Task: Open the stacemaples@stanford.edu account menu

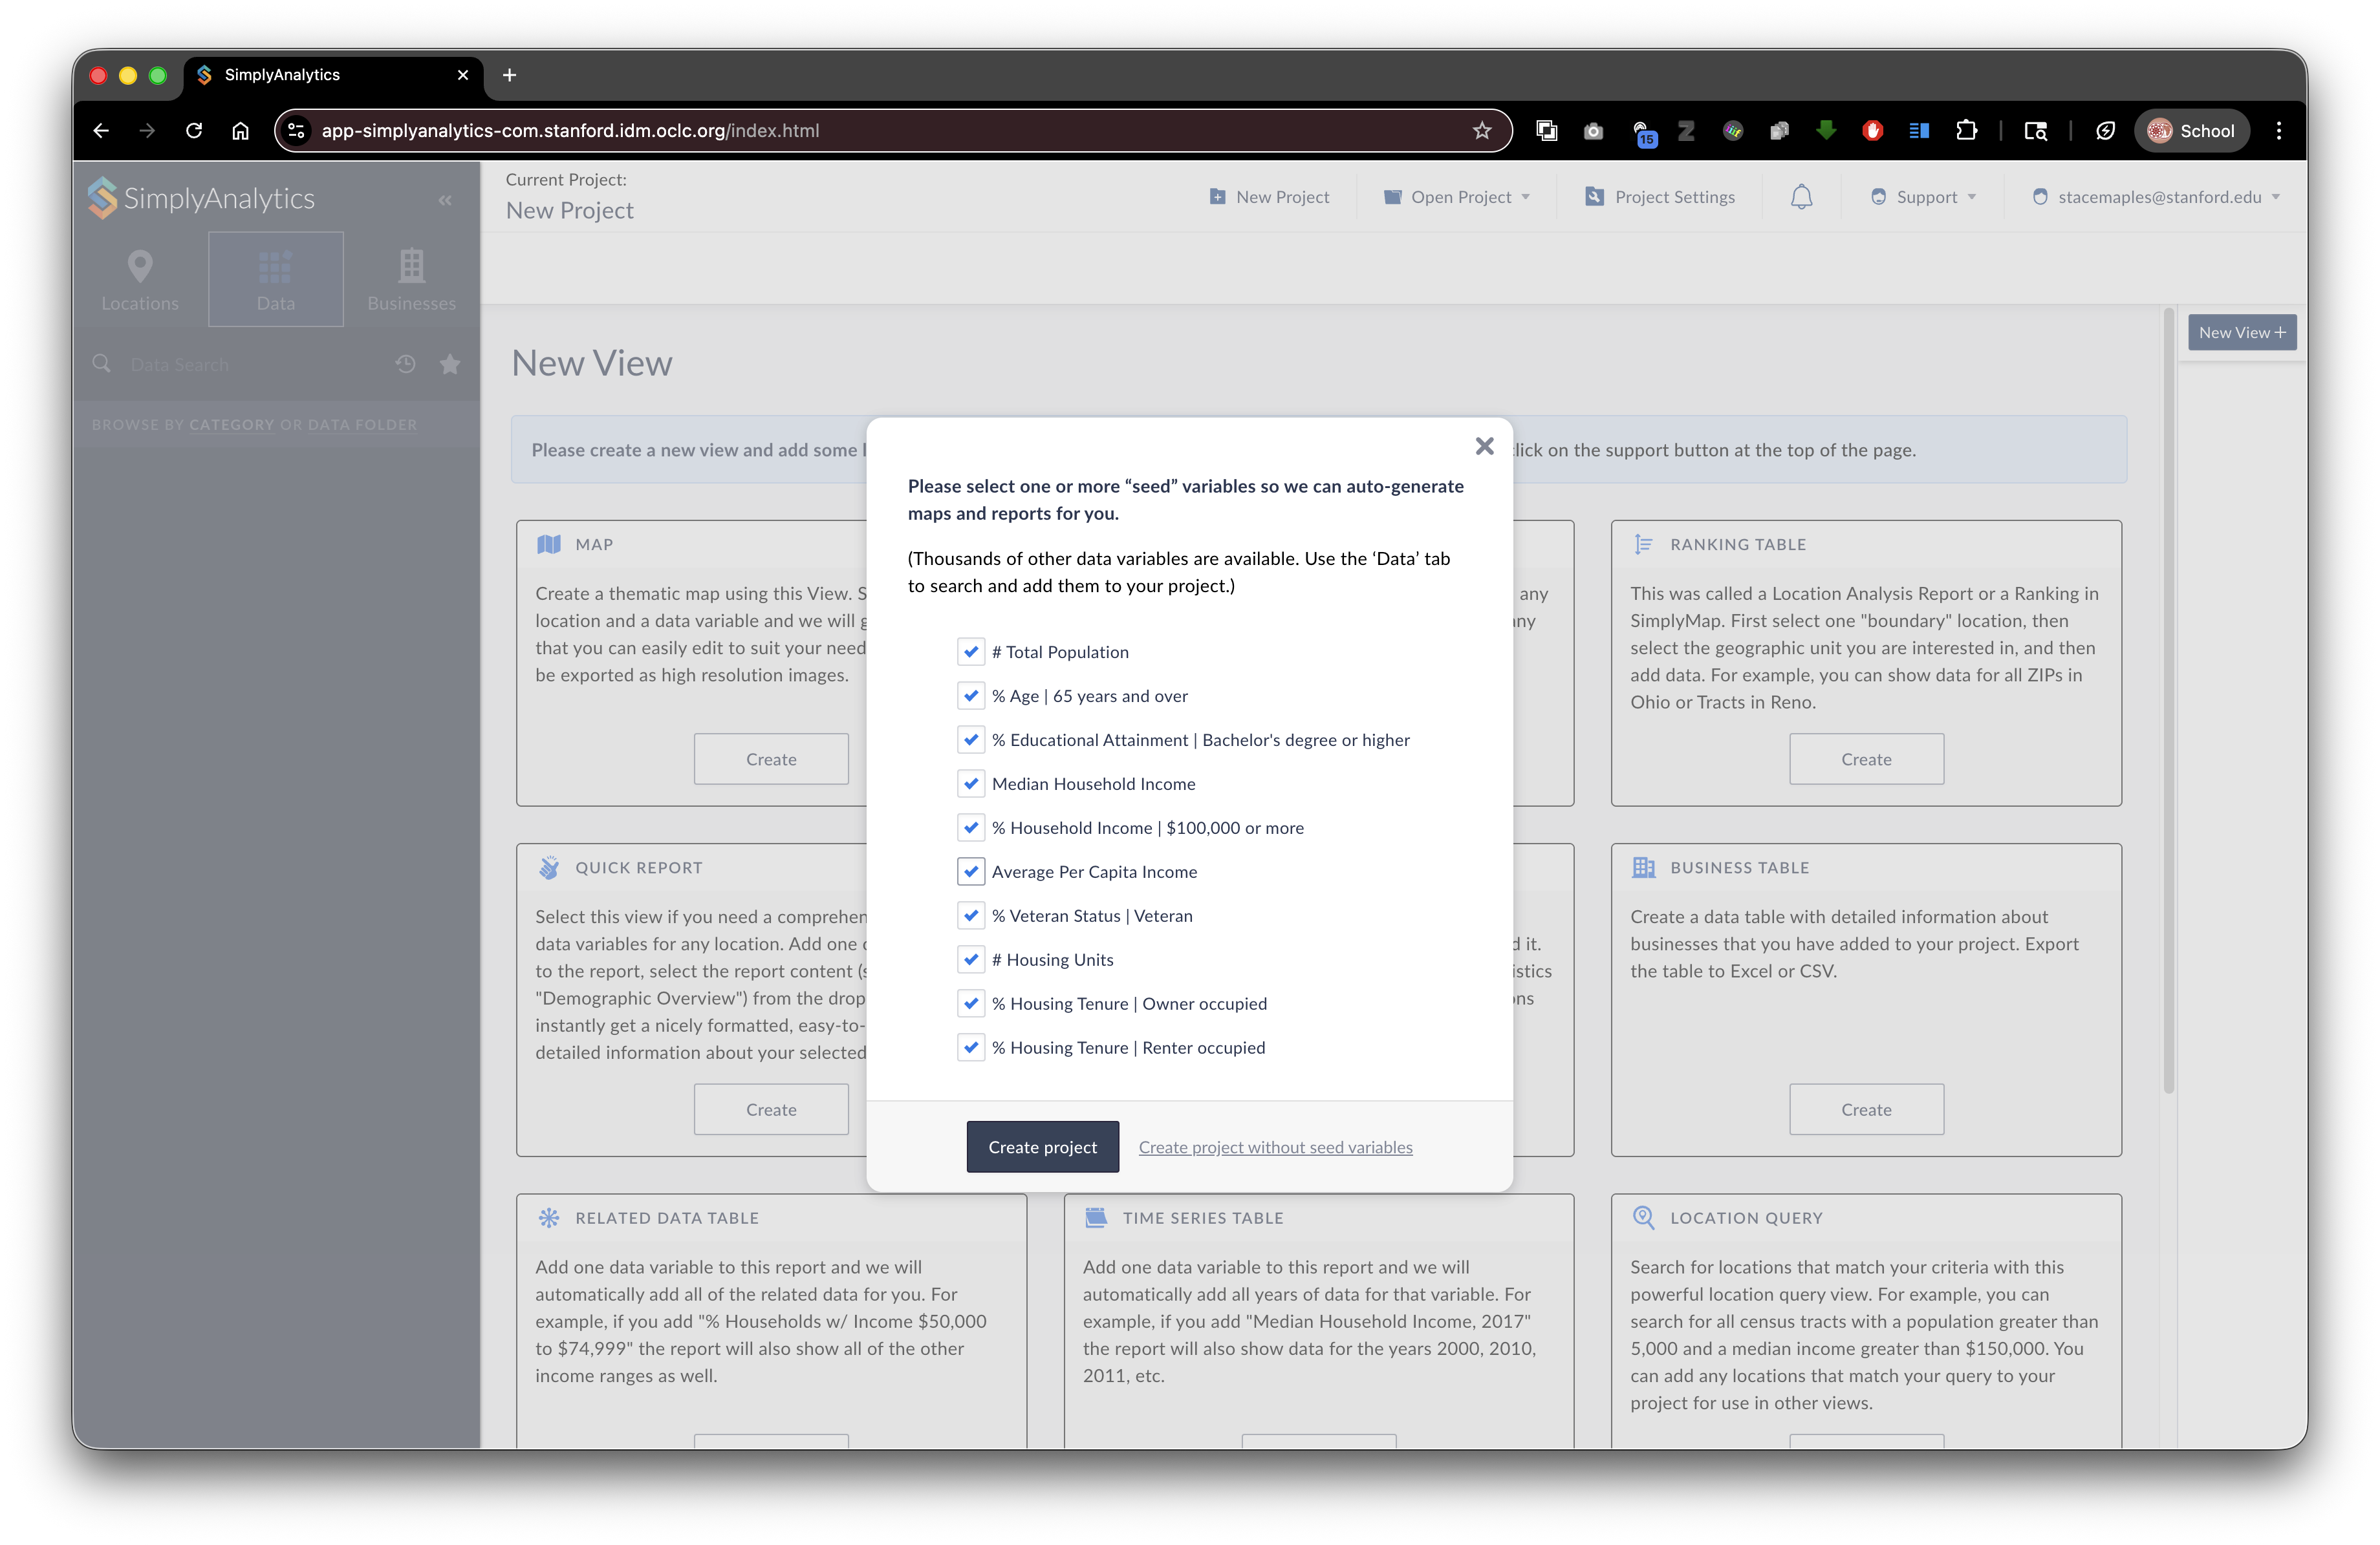Action: pos(2156,197)
